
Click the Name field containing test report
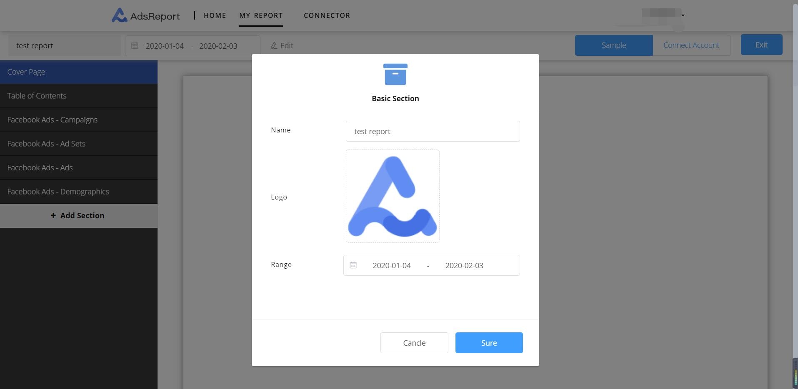pos(432,131)
